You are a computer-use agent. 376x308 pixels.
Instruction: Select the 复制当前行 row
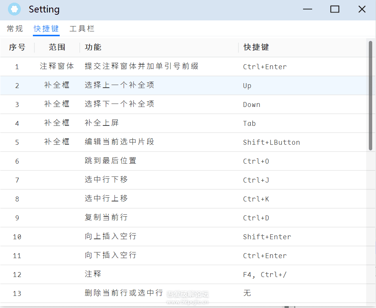pos(106,218)
